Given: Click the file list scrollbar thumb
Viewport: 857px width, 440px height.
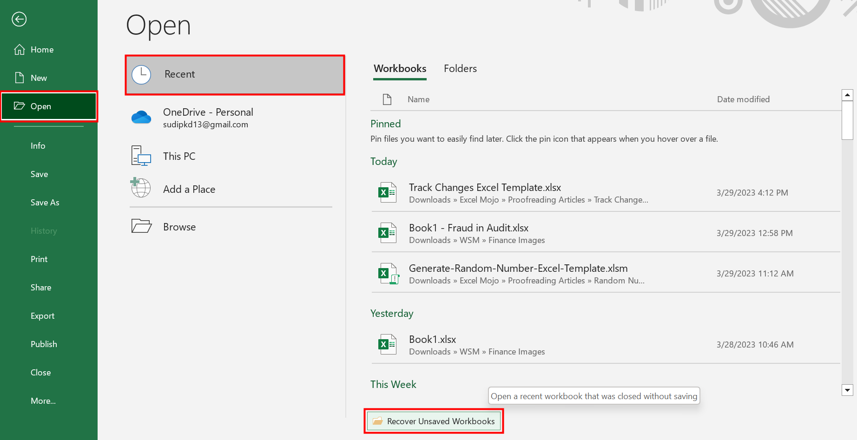Looking at the screenshot, I should [847, 120].
